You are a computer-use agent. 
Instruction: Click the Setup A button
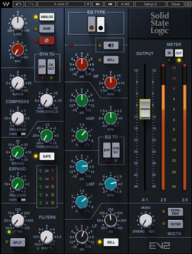(150, 4)
